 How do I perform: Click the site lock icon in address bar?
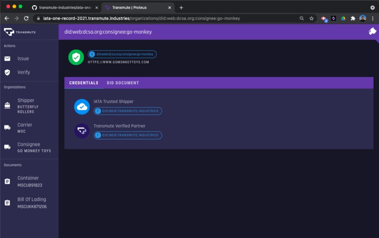click(x=38, y=18)
